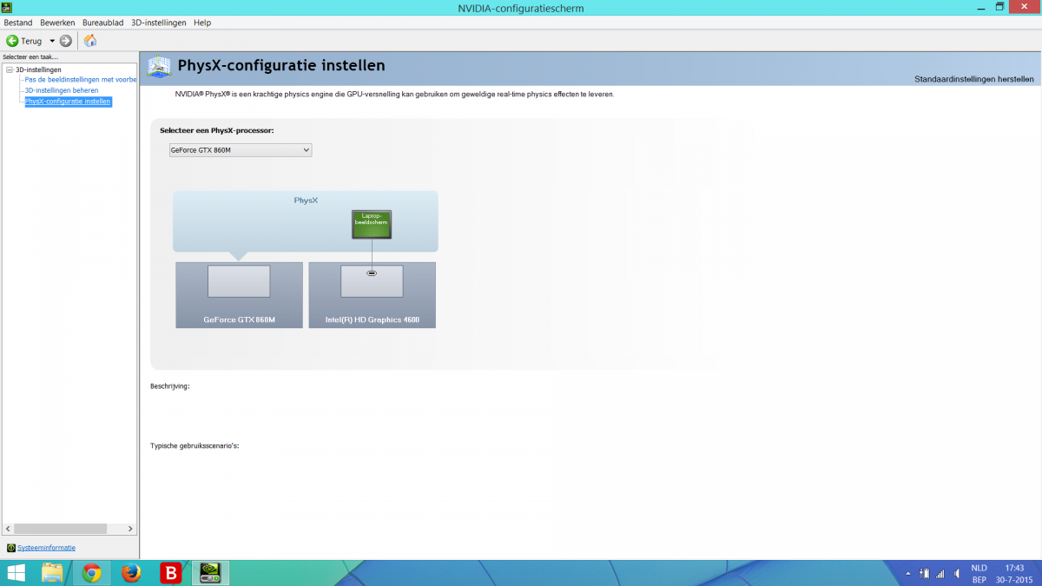Open the network signal tray icon

pyautogui.click(x=940, y=574)
